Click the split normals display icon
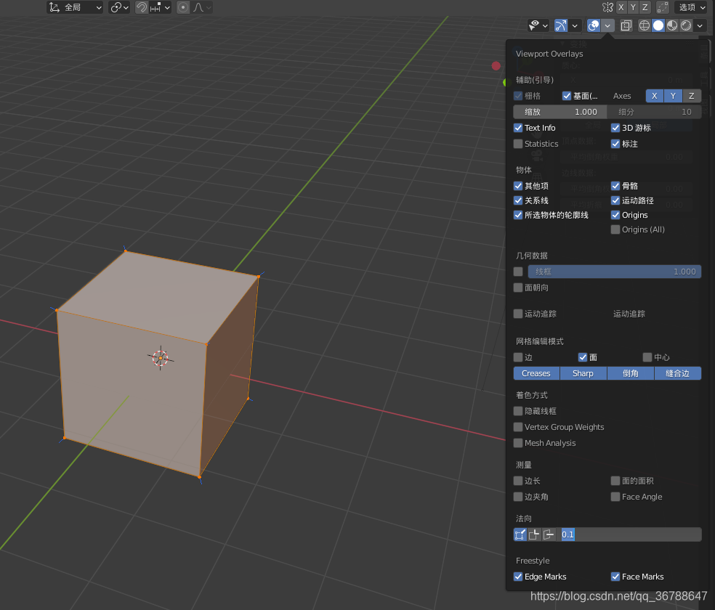This screenshot has width=715, height=610. click(534, 534)
